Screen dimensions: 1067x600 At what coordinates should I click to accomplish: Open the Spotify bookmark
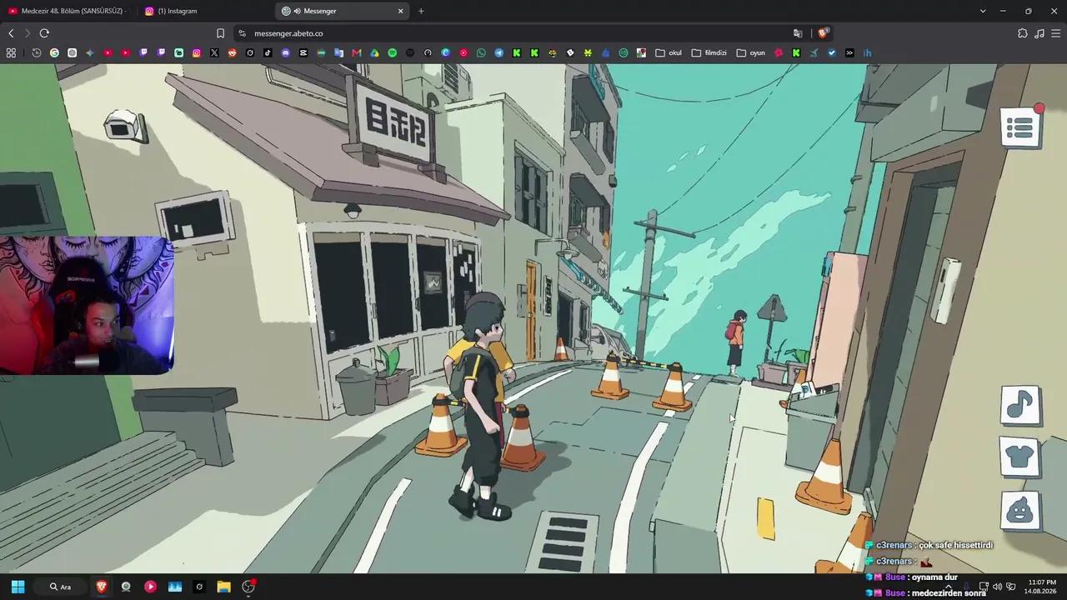pyautogui.click(x=392, y=52)
